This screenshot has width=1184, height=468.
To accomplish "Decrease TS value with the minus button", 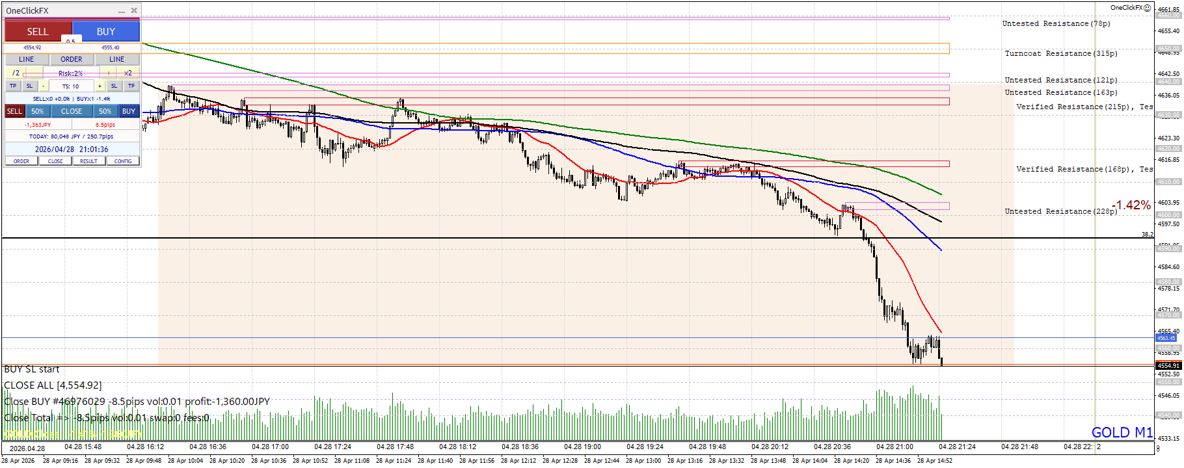I will 44,86.
